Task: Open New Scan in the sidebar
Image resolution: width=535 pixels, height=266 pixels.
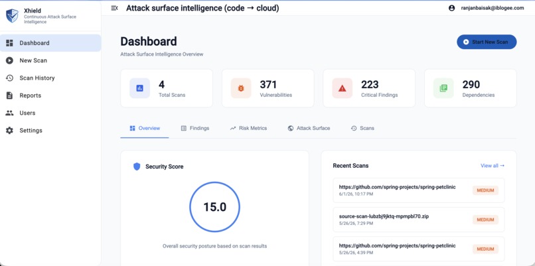Action: click(x=50, y=60)
